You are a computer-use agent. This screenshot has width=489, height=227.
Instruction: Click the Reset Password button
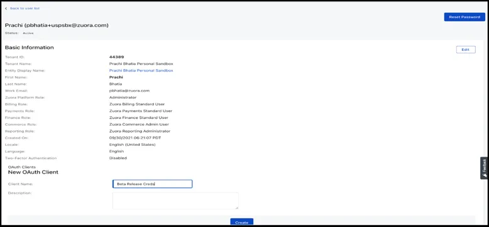coord(464,17)
